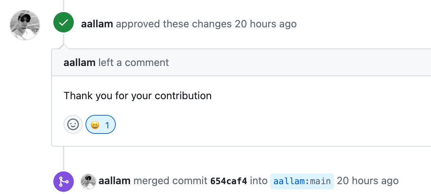Screen dimensions: 431x194
Task: Click the word into before branch label
Action: tap(259, 181)
